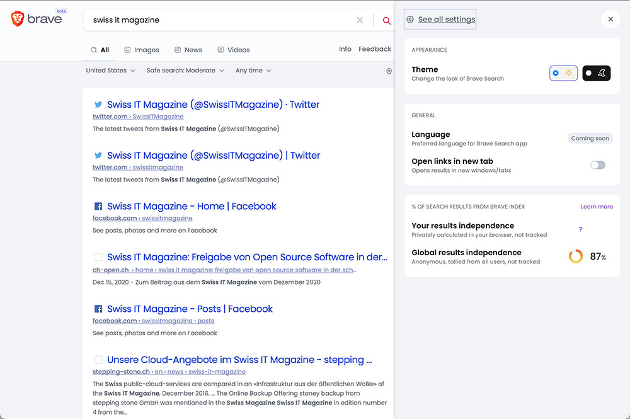The width and height of the screenshot is (630, 419).
Task: Click the ch-open.ch breadcrumb URL
Action: (x=224, y=270)
